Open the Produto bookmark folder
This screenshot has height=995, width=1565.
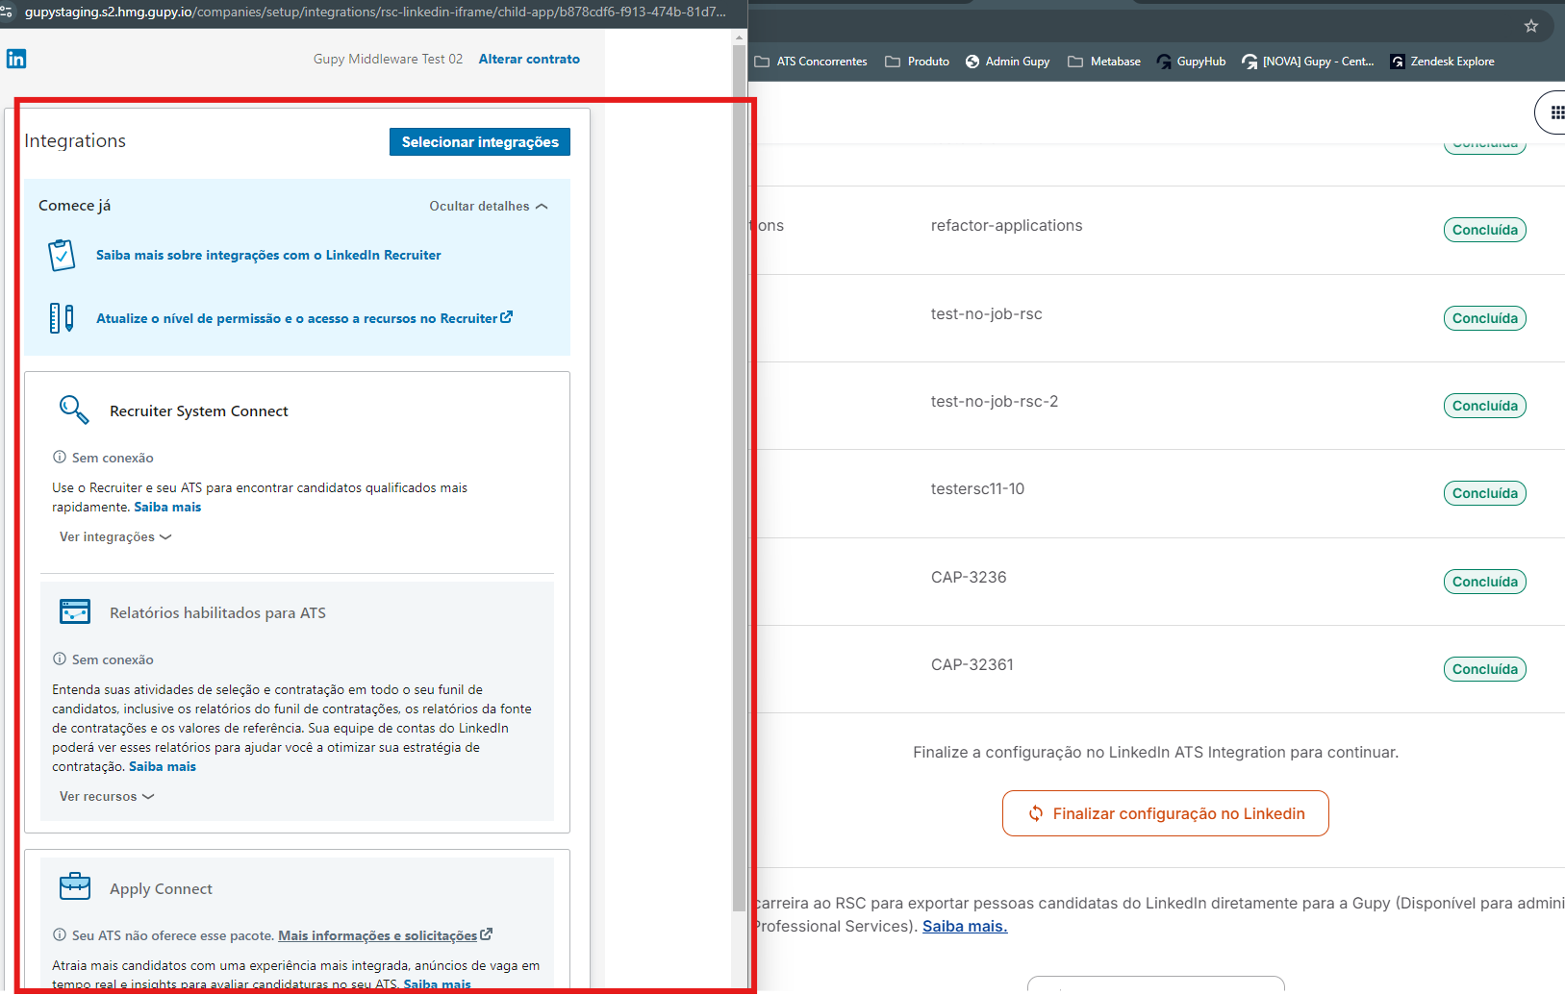[x=917, y=62]
